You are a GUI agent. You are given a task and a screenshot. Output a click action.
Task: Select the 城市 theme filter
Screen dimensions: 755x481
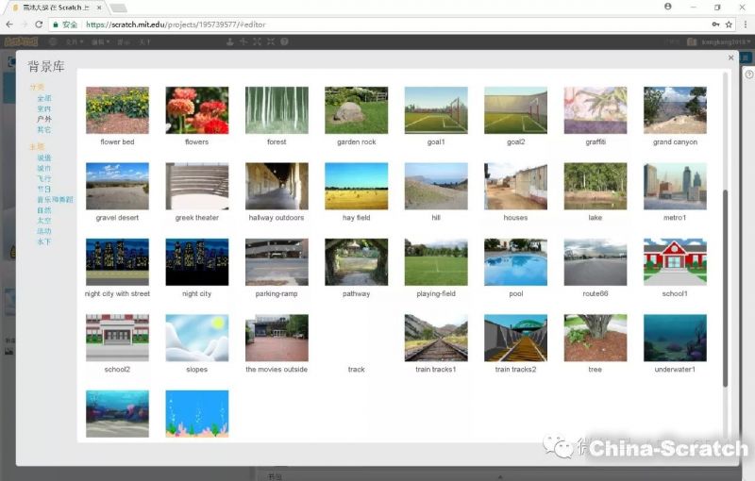pos(44,169)
